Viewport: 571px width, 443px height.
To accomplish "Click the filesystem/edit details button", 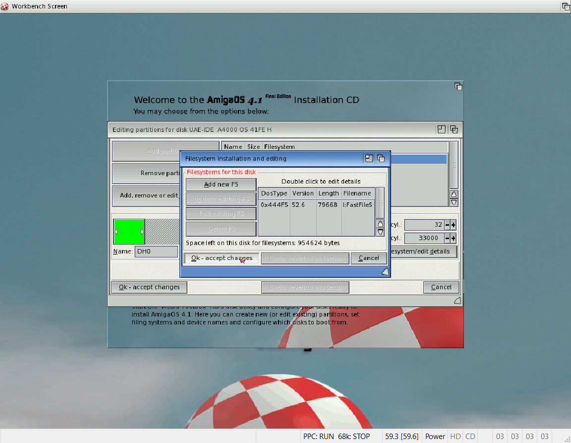I will 423,252.
